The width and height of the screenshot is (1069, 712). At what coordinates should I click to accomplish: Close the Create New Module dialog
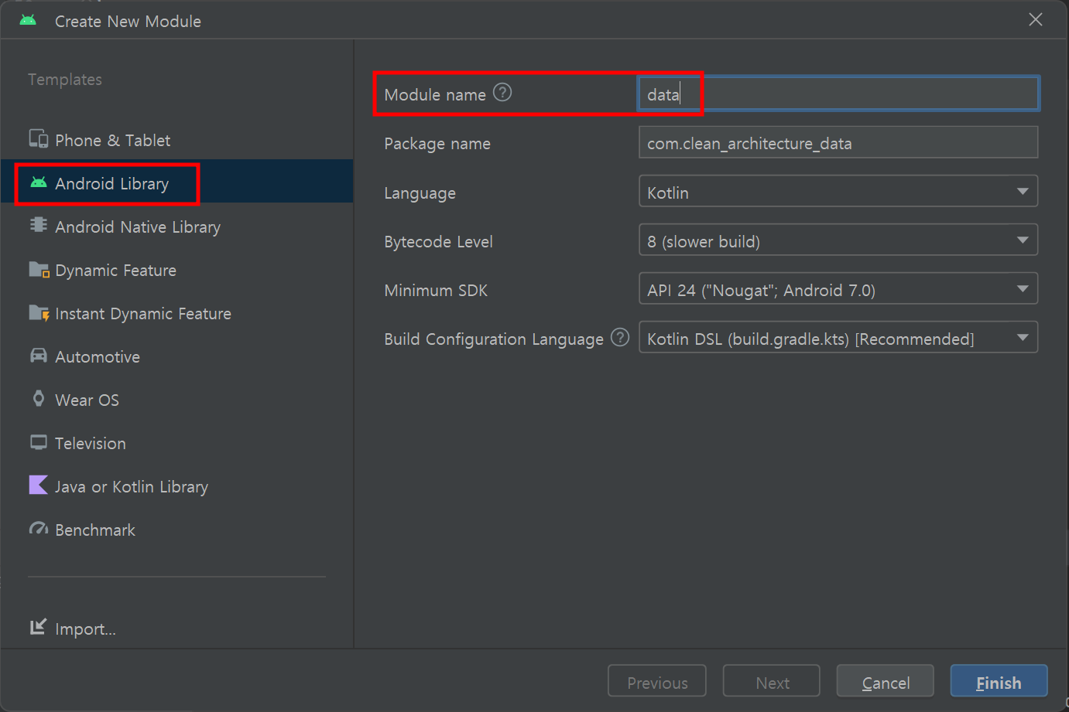click(x=1036, y=19)
